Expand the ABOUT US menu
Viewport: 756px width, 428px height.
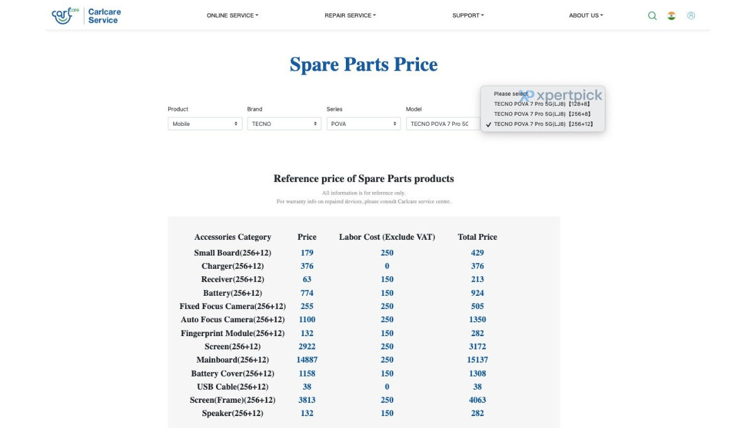click(586, 16)
